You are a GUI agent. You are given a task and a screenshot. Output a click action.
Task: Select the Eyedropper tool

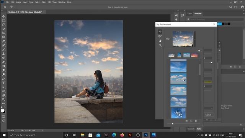pyautogui.click(x=3, y=41)
